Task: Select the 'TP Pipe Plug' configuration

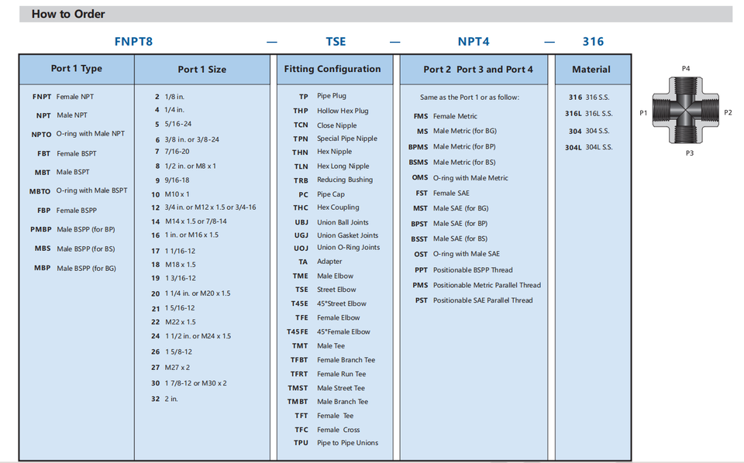Action: [x=322, y=96]
